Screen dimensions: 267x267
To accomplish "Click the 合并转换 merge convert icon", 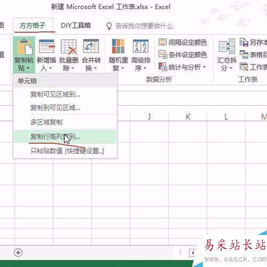I will (91, 46).
